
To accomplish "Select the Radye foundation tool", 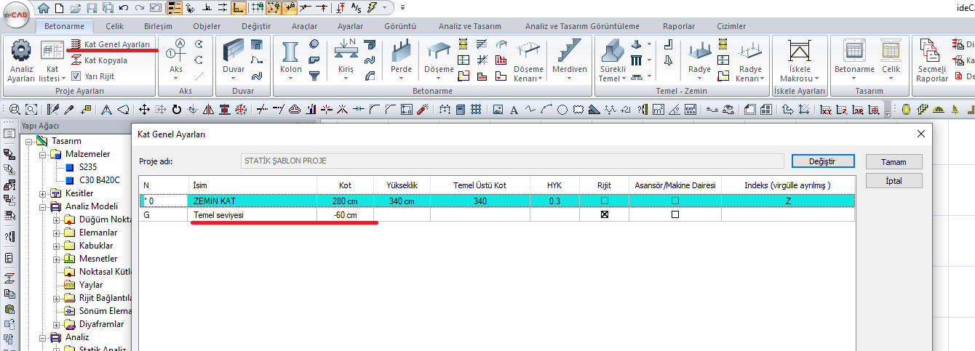I will click(699, 52).
